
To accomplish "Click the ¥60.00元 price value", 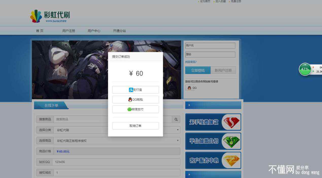I will [x=63, y=152].
